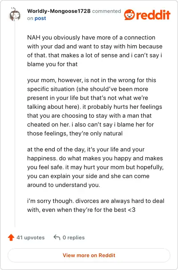Click the line "around to understand you."

pyautogui.click(x=64, y=185)
